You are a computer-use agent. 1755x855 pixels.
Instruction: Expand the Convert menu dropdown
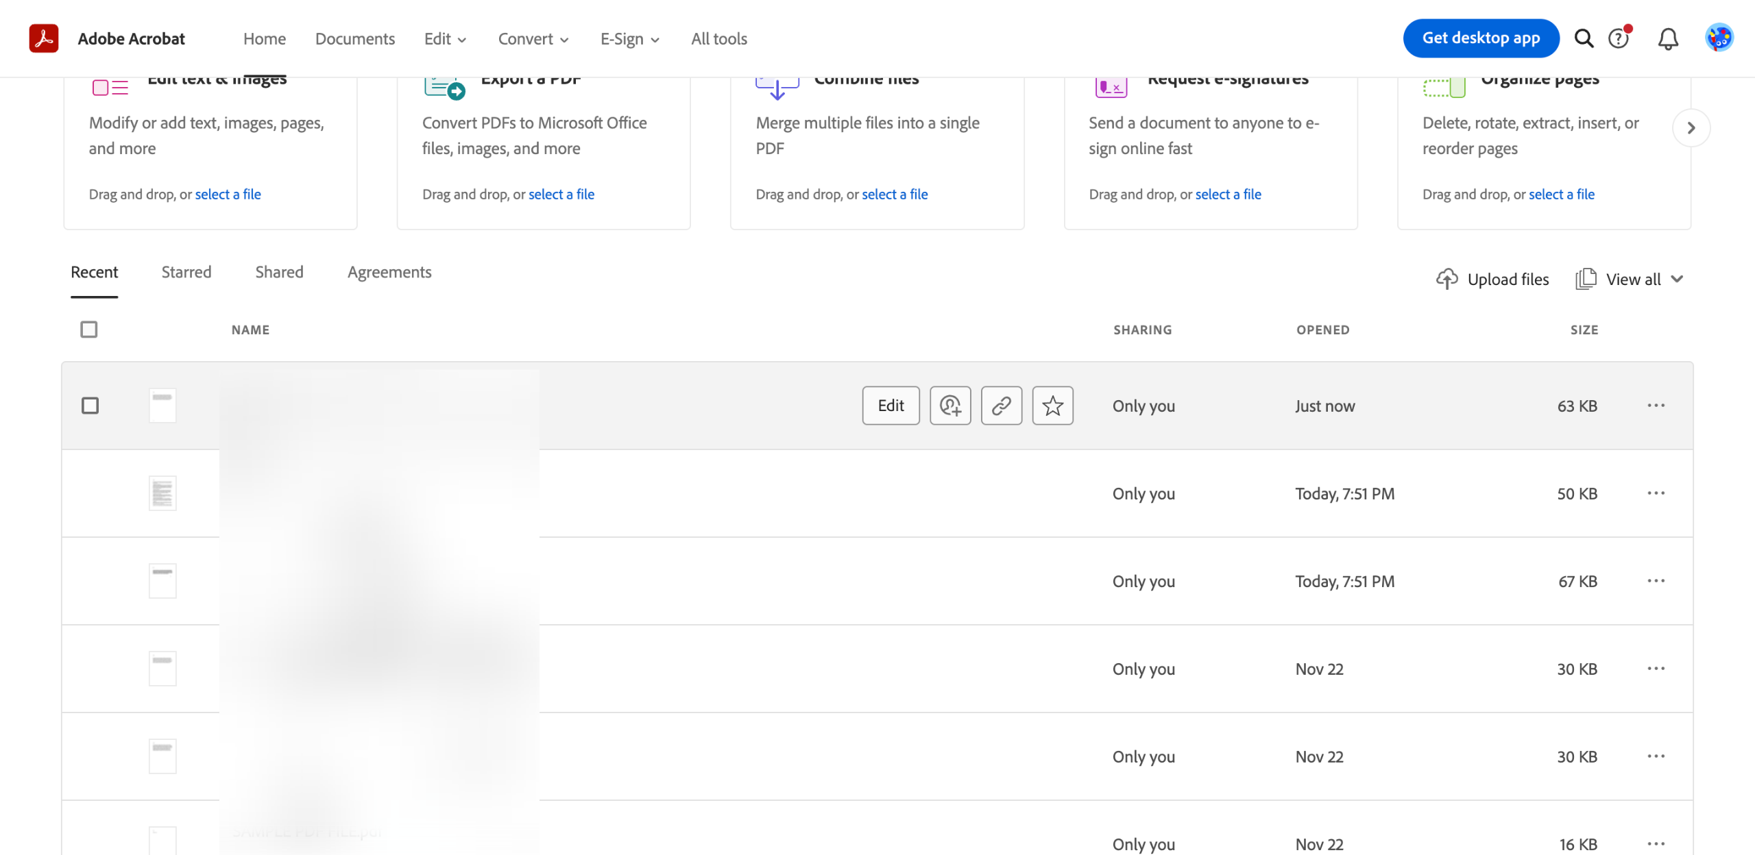coord(533,39)
